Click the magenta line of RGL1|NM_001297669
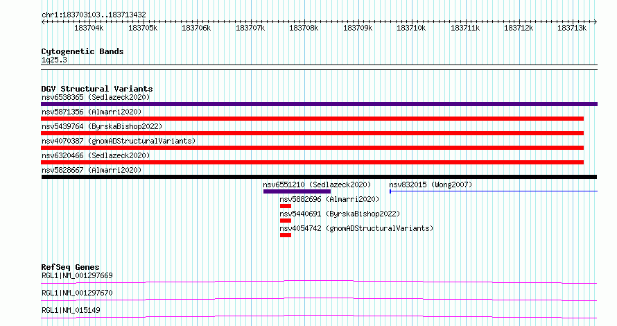The height and width of the screenshot is (326, 617). (319, 282)
